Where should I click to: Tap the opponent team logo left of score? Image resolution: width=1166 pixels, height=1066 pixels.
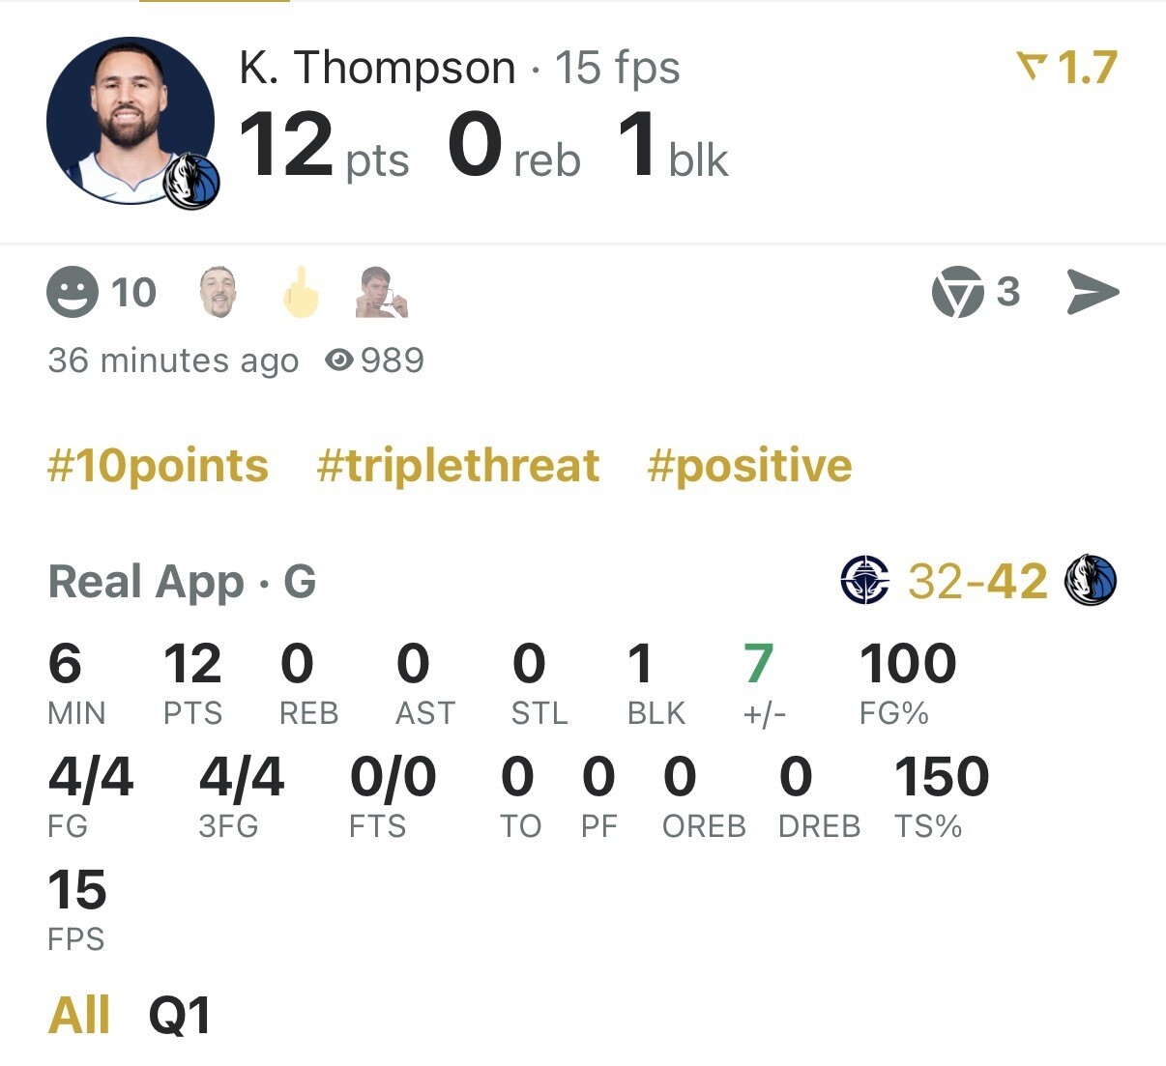864,581
